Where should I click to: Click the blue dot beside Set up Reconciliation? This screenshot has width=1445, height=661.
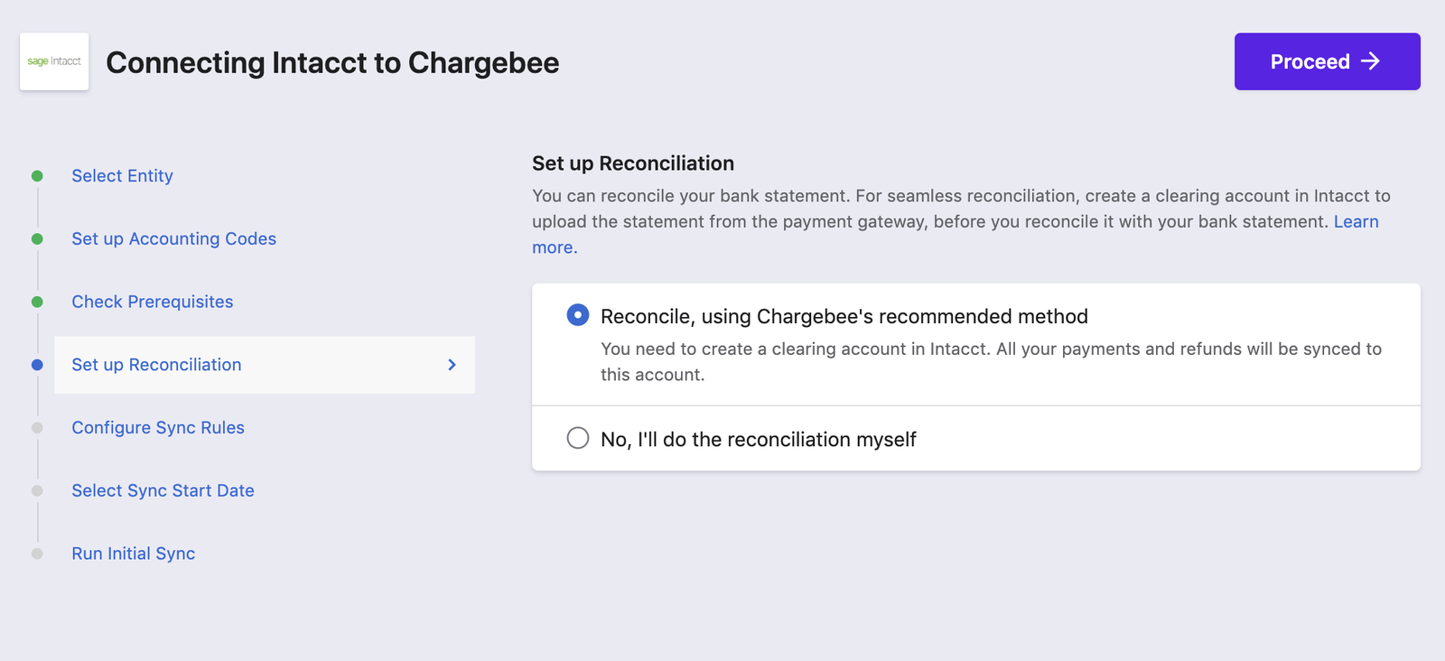coord(37,365)
